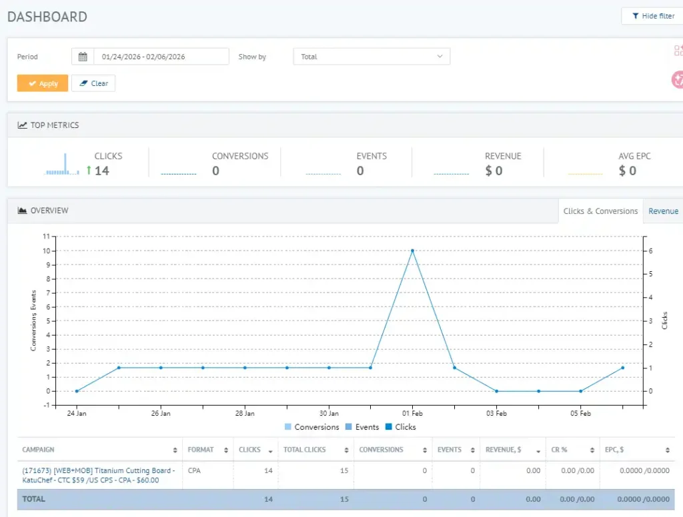Click the CLICKS metric value 14
Image resolution: width=683 pixels, height=517 pixels.
(x=102, y=171)
